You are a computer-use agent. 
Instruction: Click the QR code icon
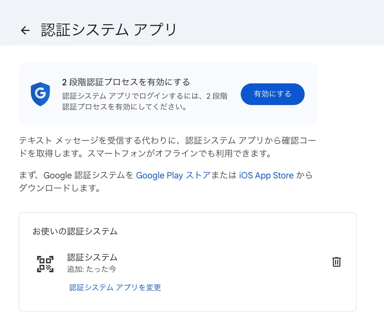pos(45,264)
